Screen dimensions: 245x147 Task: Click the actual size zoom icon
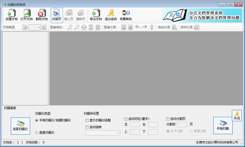point(98,28)
